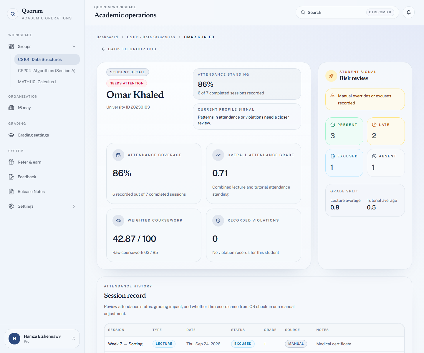Click the LECTURE type badge for Week 7

pyautogui.click(x=164, y=344)
